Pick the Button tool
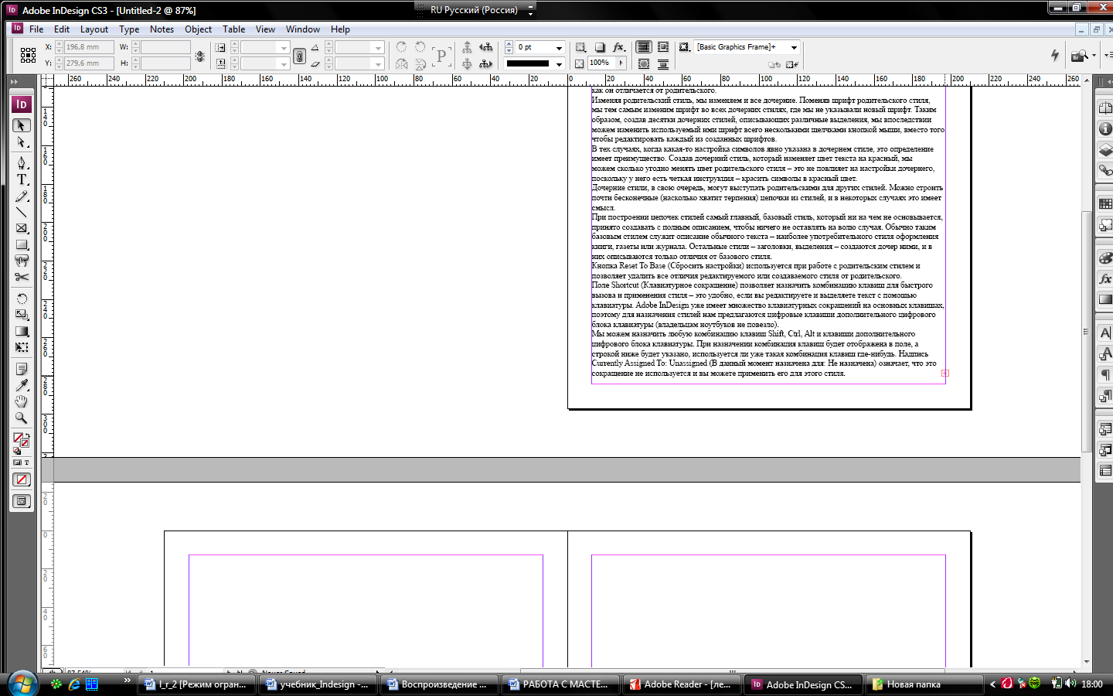The width and height of the screenshot is (1113, 696). 22,261
